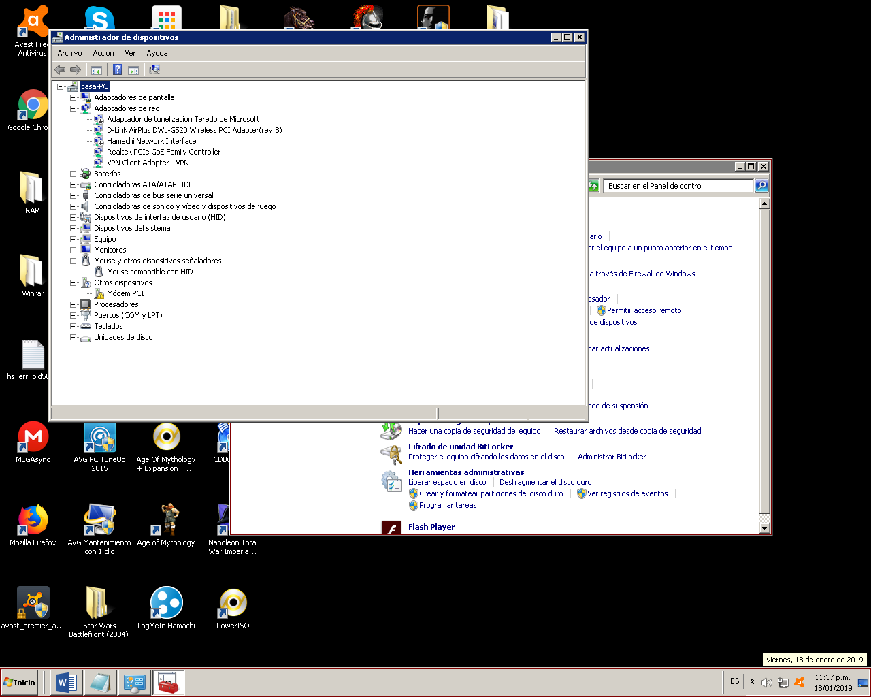
Task: Open the Help toolbar icon with question mark
Action: click(x=117, y=69)
